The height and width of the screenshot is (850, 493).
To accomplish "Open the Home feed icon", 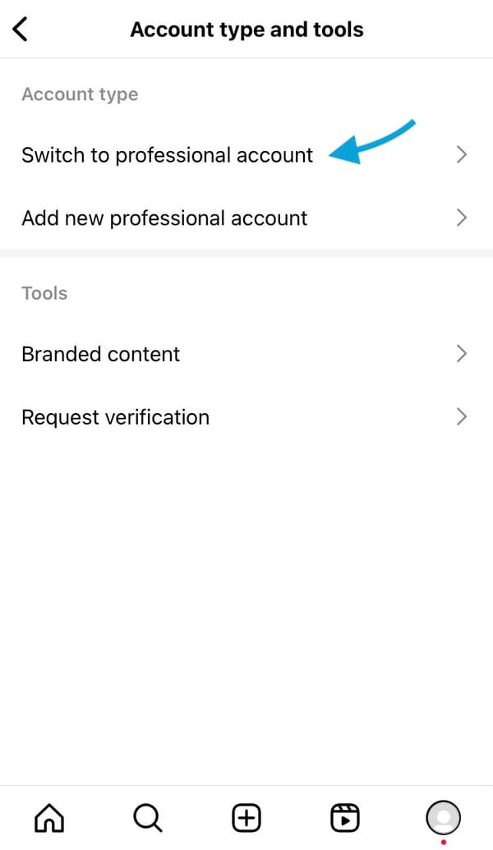I will (48, 817).
